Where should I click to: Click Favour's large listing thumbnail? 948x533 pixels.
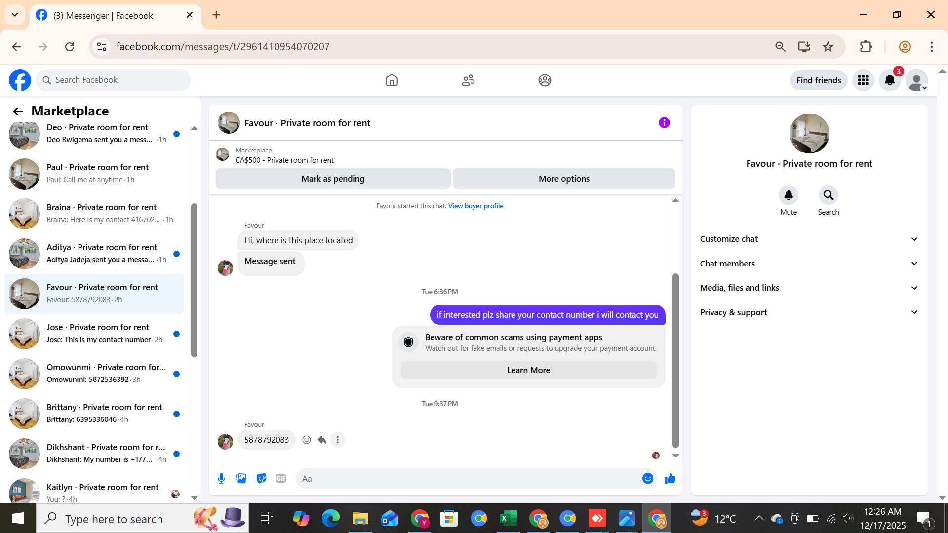click(809, 133)
